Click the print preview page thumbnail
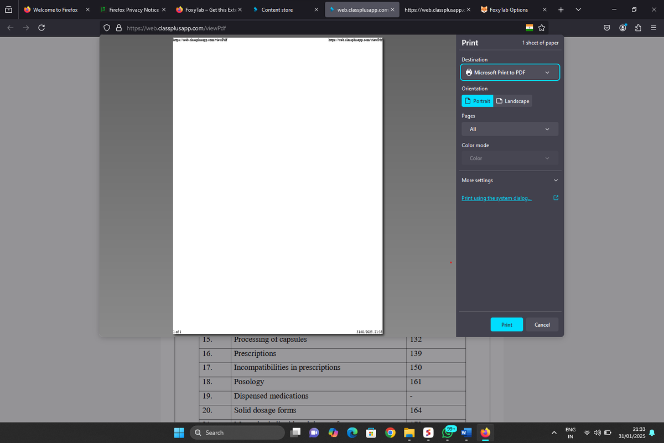 click(x=278, y=186)
